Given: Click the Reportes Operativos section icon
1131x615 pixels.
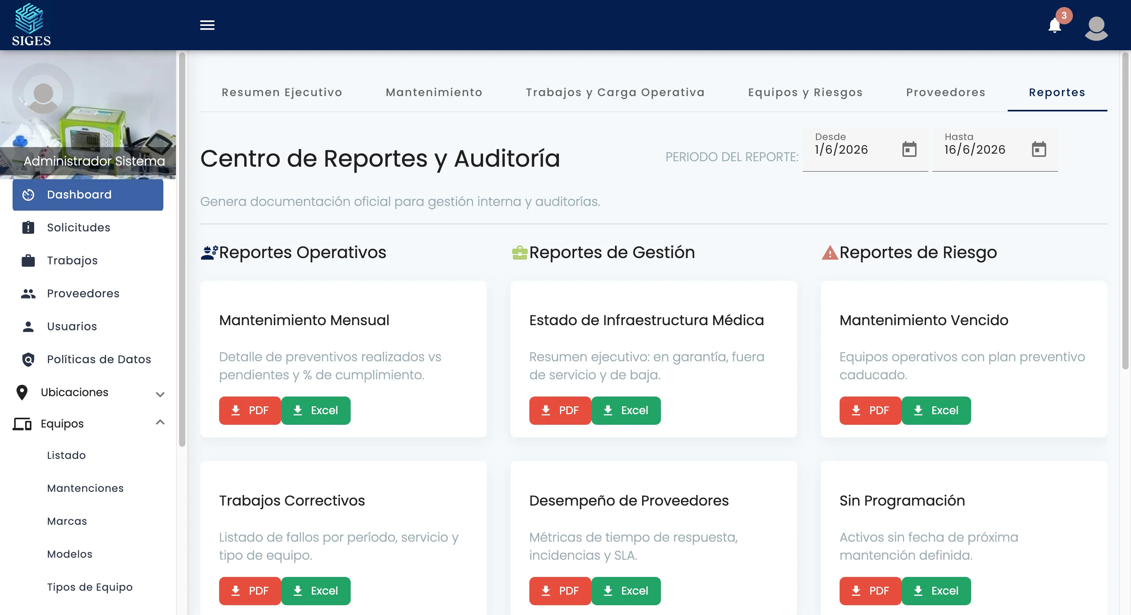Looking at the screenshot, I should (x=209, y=253).
